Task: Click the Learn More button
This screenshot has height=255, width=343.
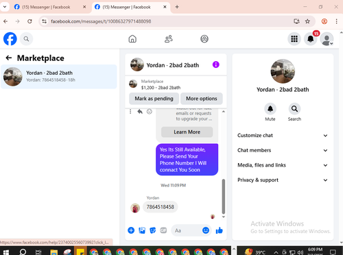Action: click(x=187, y=132)
